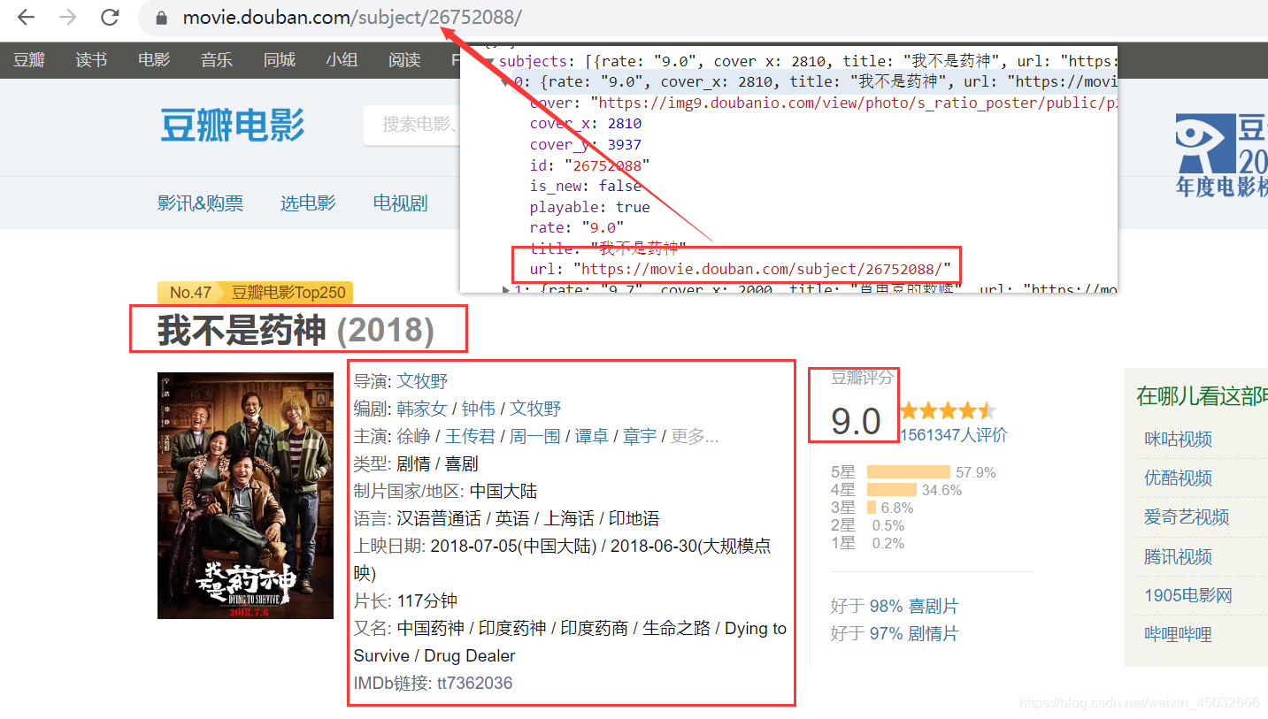Open the IMDb link tt7362036
1268x719 pixels.
pyautogui.click(x=474, y=683)
